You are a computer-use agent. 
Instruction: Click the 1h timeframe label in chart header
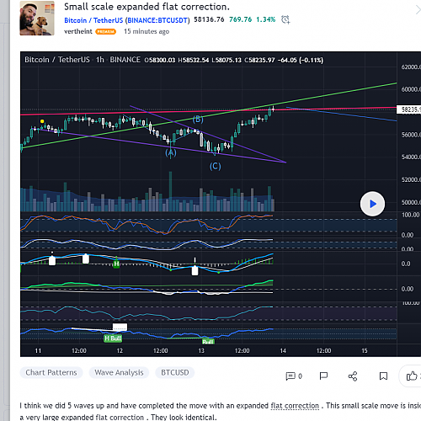click(x=100, y=60)
